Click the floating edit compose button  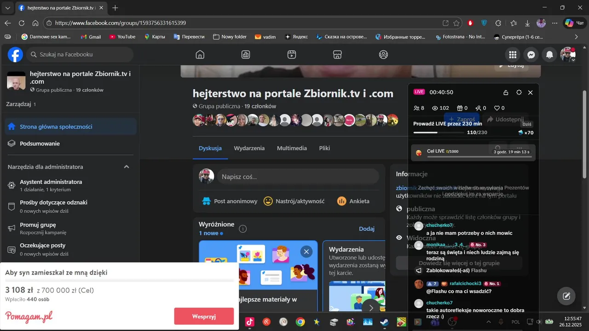tap(566, 296)
